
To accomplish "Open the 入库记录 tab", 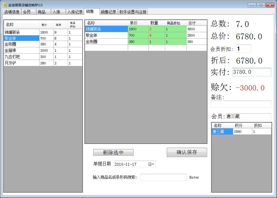I will click(75, 12).
